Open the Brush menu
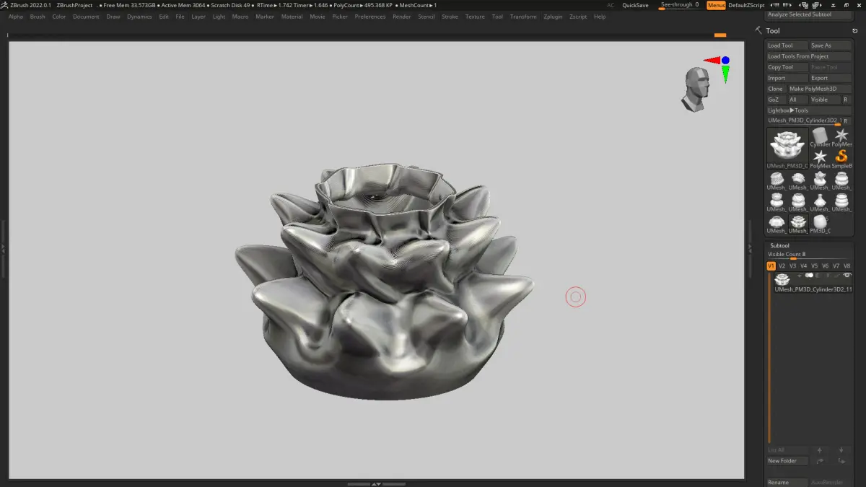The height and width of the screenshot is (487, 866). pos(38,17)
